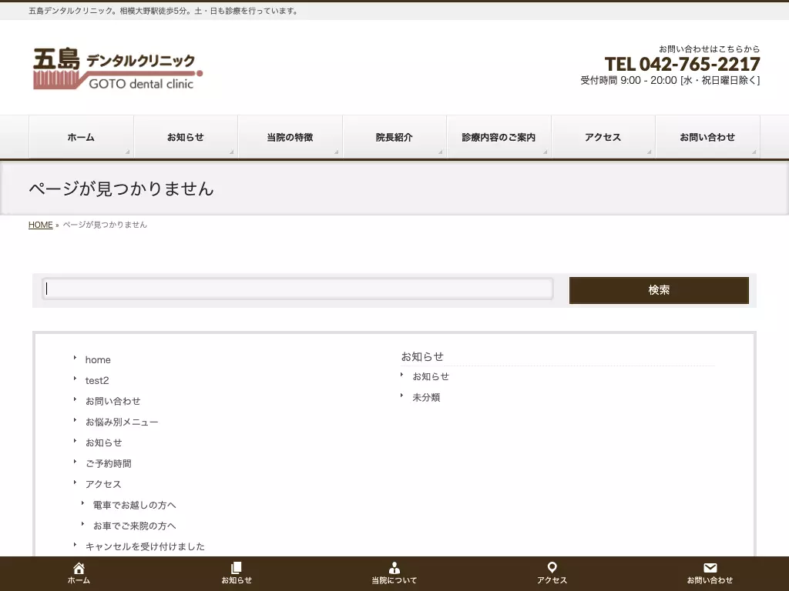Click the お知らせ category heading
This screenshot has height=591, width=789.
(x=422, y=356)
